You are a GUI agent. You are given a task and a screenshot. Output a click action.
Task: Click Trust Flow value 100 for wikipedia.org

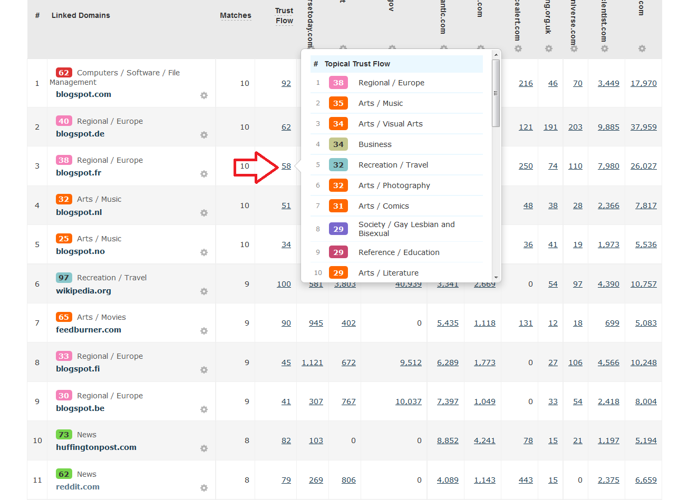click(284, 284)
